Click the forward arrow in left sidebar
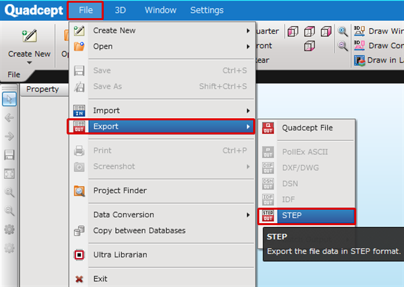This screenshot has height=287, width=404. pyautogui.click(x=9, y=136)
